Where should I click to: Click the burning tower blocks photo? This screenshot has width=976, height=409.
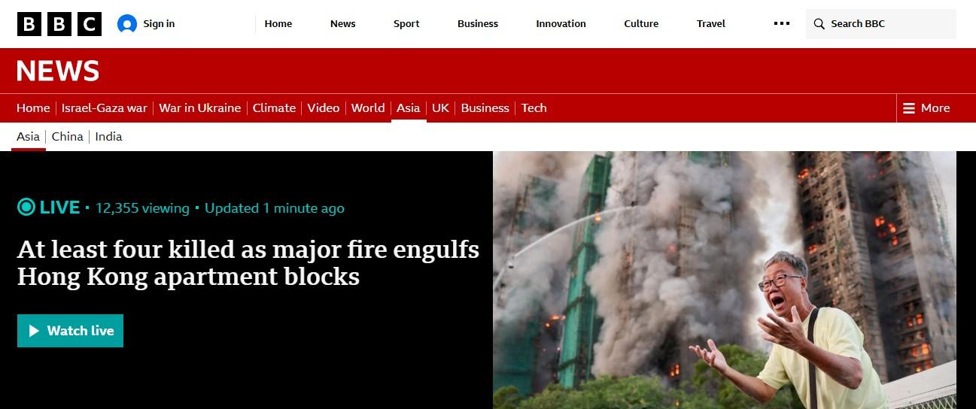725,280
